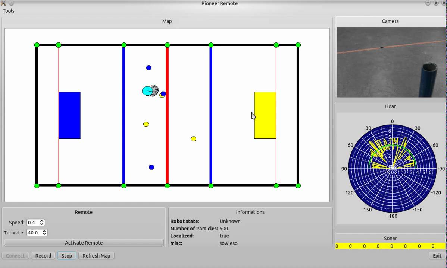
Task: Click the yellow Sonar readings bar
Action: 390,246
